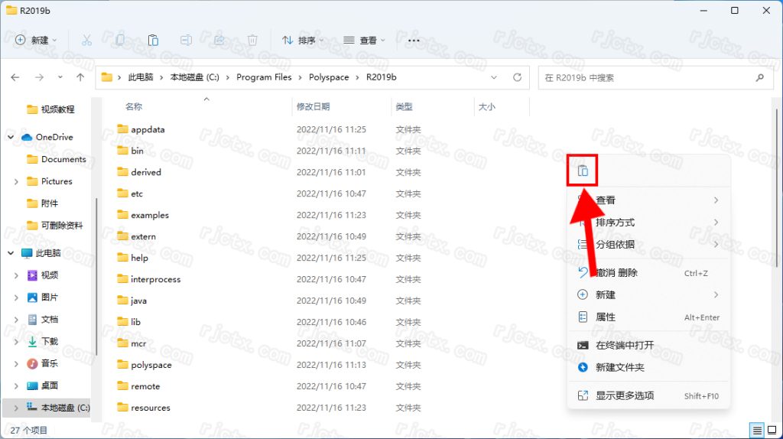
Task: Open the 排序 sort dropdown
Action: tap(303, 40)
